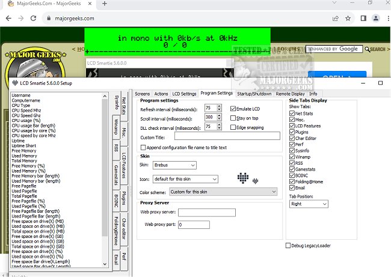391x277 pixels.
Task: Decrease Scroll interval with down arrow
Action: coord(219,119)
